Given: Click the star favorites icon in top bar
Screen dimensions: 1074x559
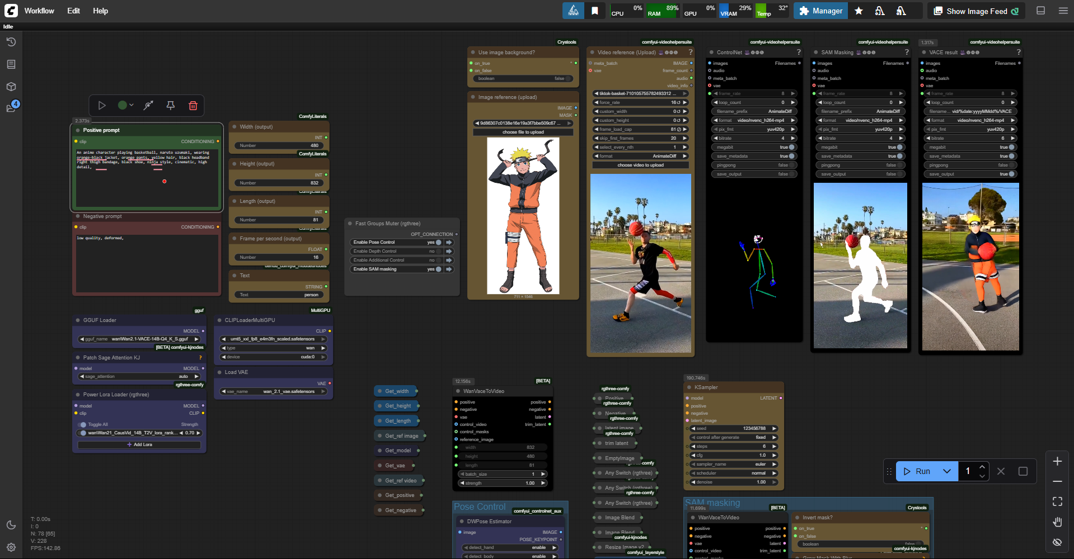Looking at the screenshot, I should click(x=859, y=11).
